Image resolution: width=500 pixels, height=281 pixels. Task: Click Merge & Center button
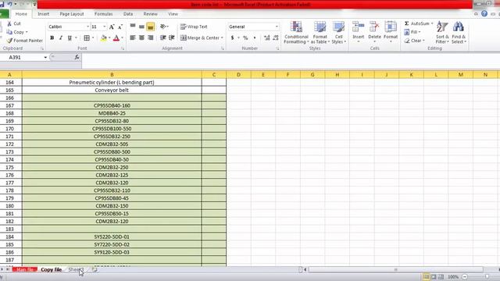(x=200, y=38)
